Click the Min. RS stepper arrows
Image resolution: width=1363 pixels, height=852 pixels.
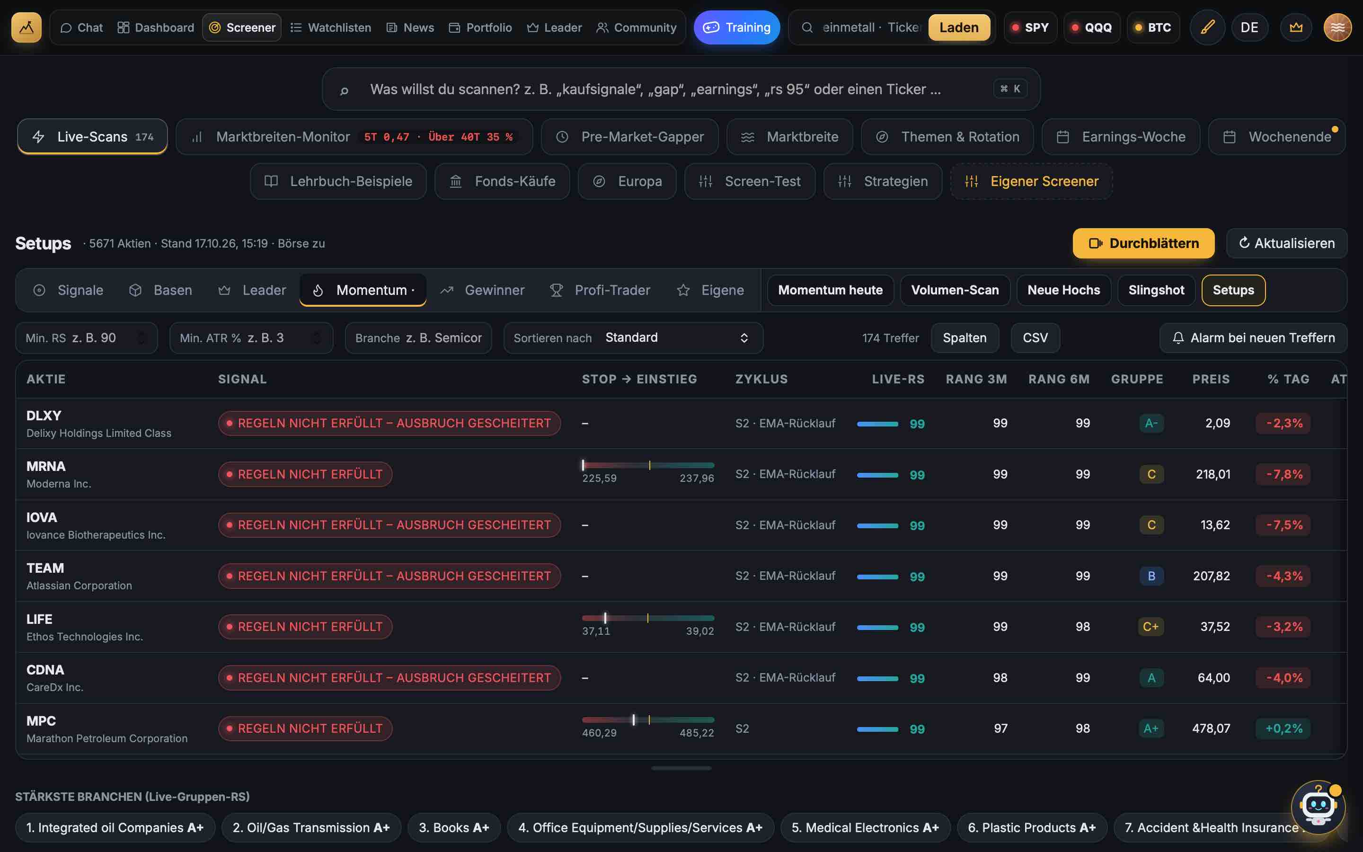[x=142, y=337]
